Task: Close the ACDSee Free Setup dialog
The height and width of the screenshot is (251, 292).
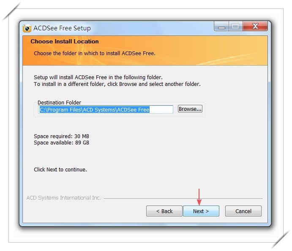Action: (255, 26)
